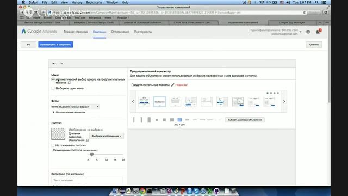Select the automatic layout choice radio button
The width and height of the screenshot is (348, 196).
click(x=53, y=79)
